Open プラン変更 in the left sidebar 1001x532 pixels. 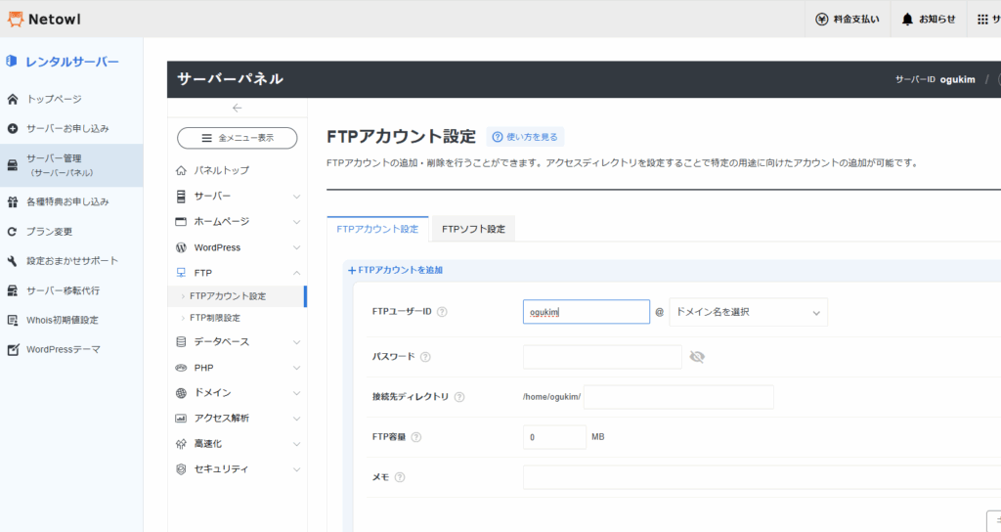tap(49, 232)
